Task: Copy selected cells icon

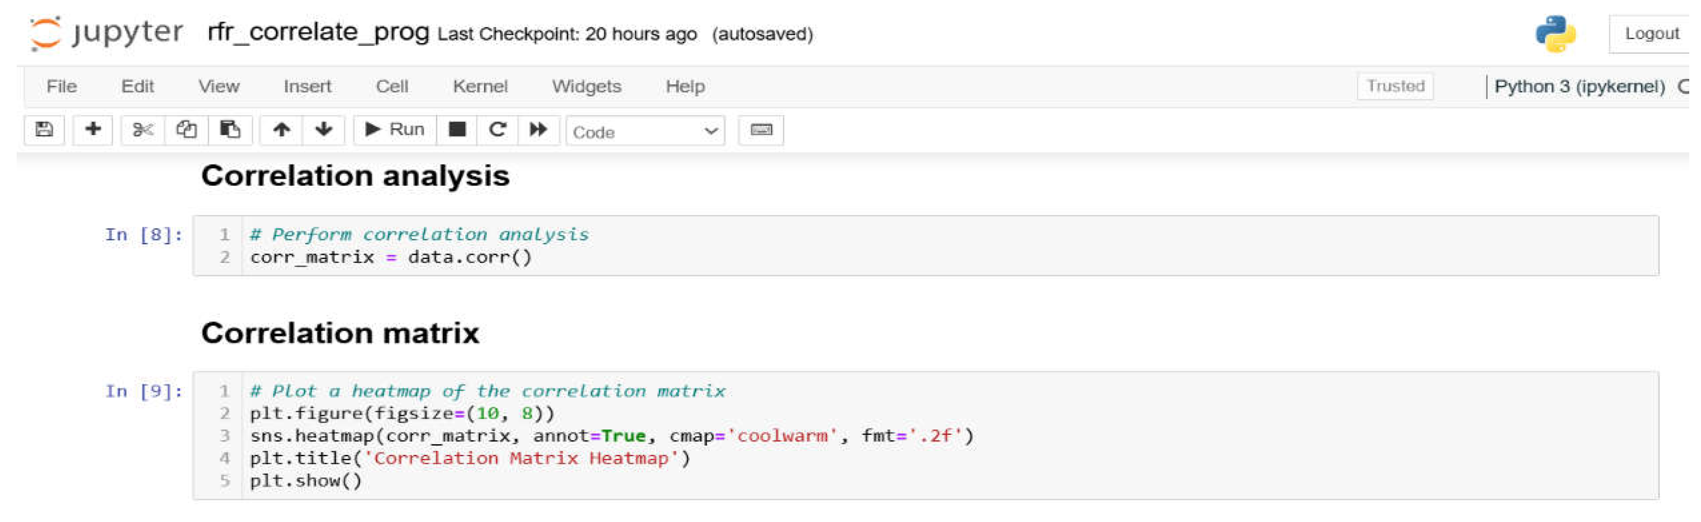Action: pyautogui.click(x=186, y=129)
